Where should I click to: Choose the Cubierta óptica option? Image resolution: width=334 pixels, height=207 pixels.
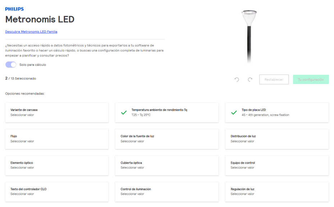pos(166,165)
